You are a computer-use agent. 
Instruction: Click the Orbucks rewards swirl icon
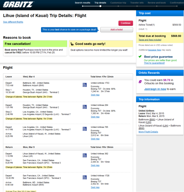[x=140, y=82]
